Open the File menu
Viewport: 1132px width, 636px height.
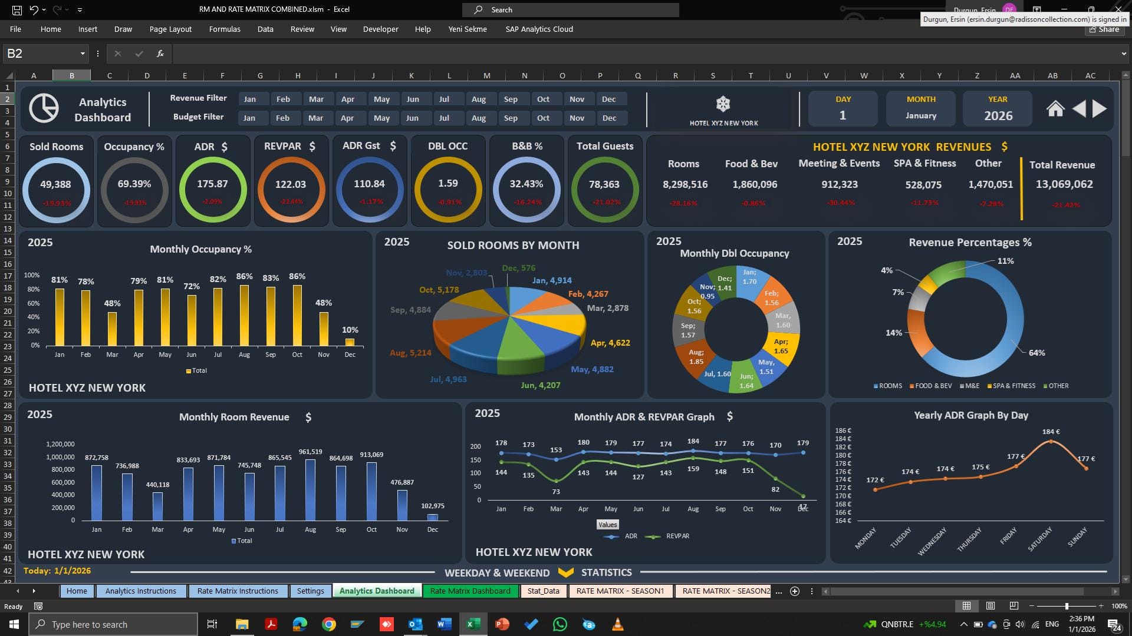(x=15, y=29)
